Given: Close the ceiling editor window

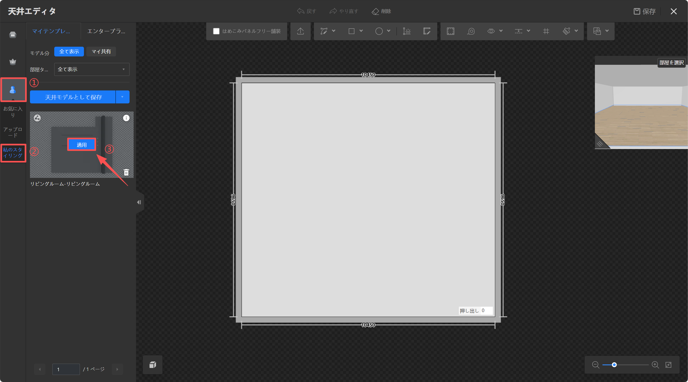Looking at the screenshot, I should point(674,11).
